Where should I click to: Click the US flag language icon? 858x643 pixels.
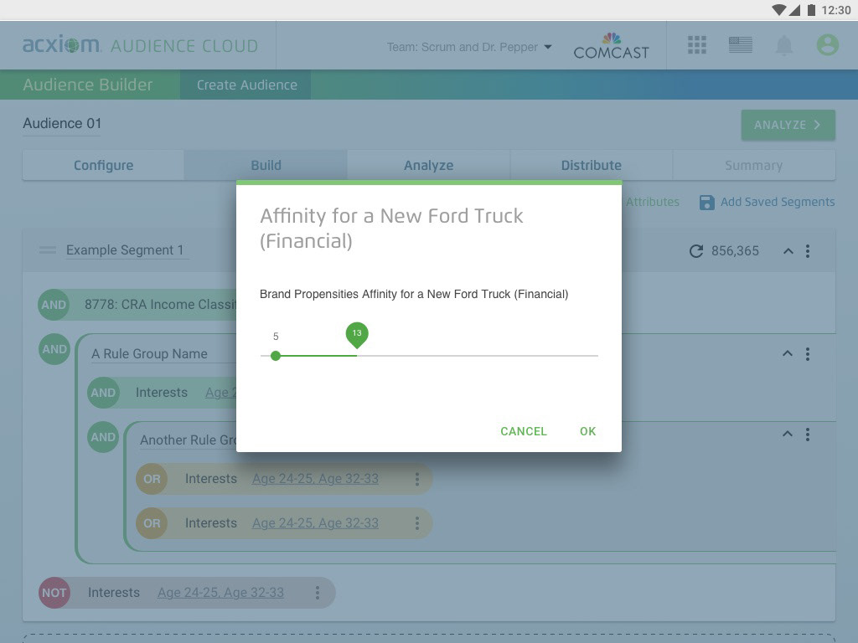[x=740, y=45]
